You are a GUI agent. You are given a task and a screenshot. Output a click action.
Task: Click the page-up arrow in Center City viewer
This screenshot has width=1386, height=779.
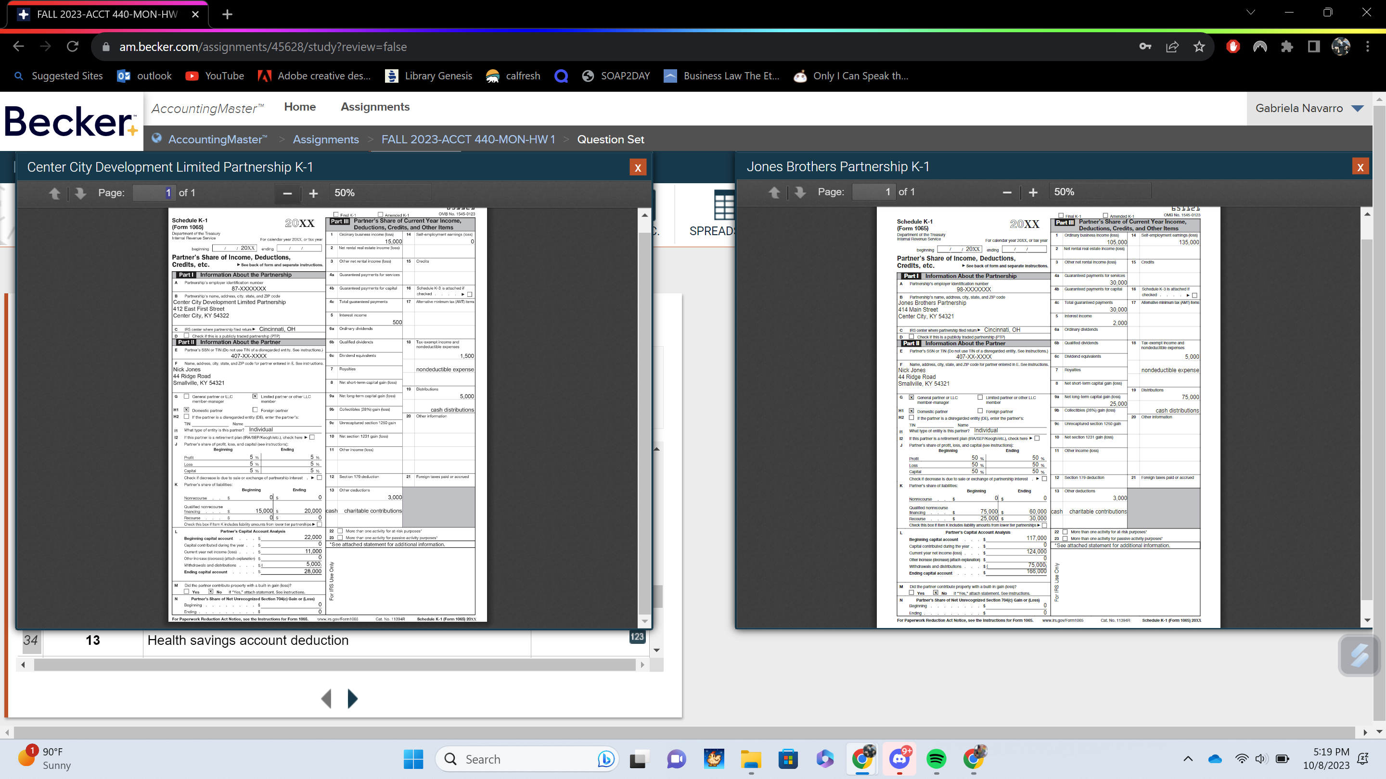pos(54,193)
